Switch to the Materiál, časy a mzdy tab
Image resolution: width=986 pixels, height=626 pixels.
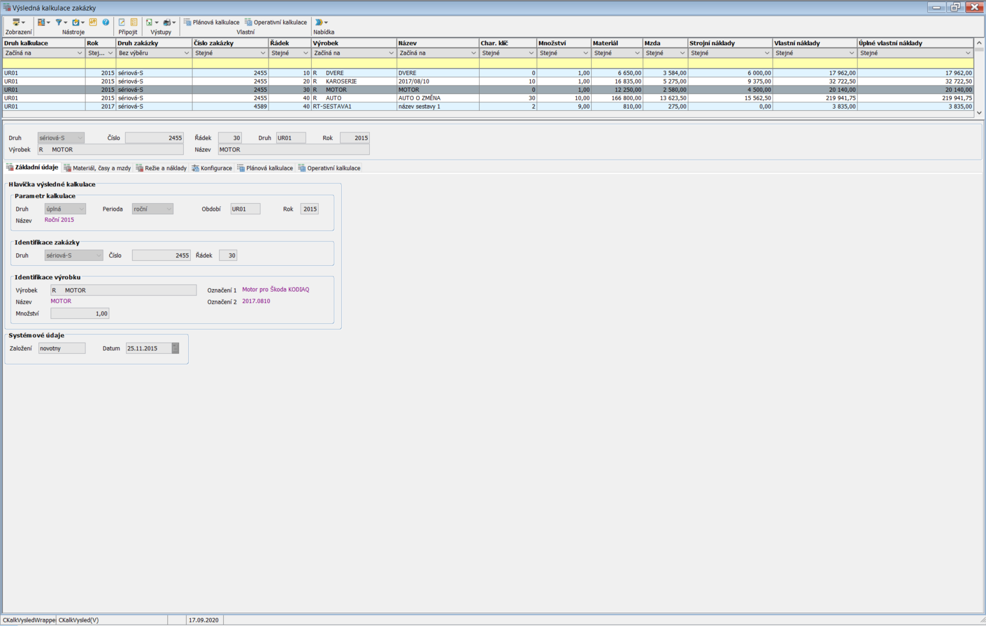coord(97,168)
